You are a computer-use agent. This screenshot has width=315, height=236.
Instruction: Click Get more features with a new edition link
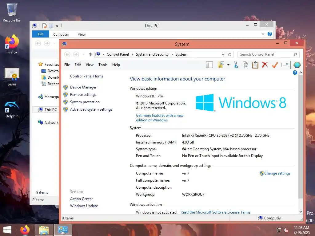(160, 118)
